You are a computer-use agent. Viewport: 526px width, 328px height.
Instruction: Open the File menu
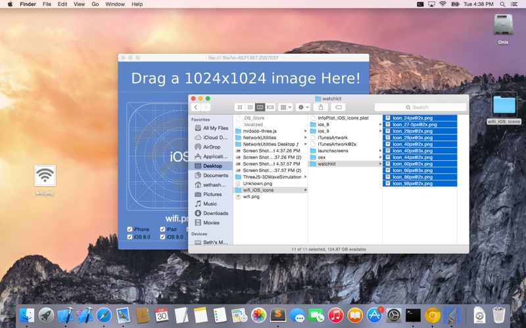47,4
